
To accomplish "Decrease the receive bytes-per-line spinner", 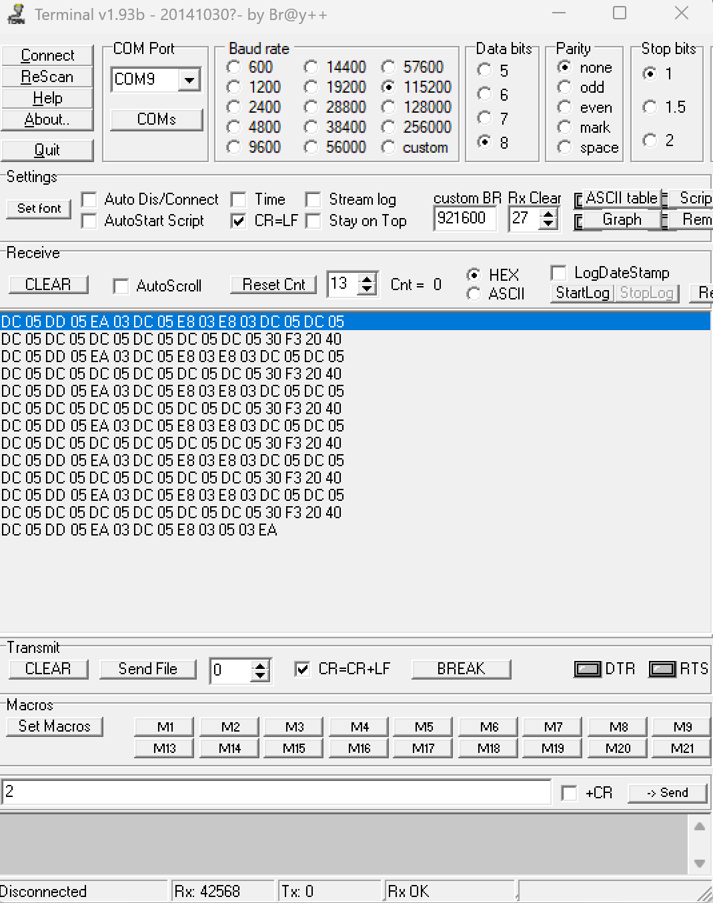I will (367, 289).
